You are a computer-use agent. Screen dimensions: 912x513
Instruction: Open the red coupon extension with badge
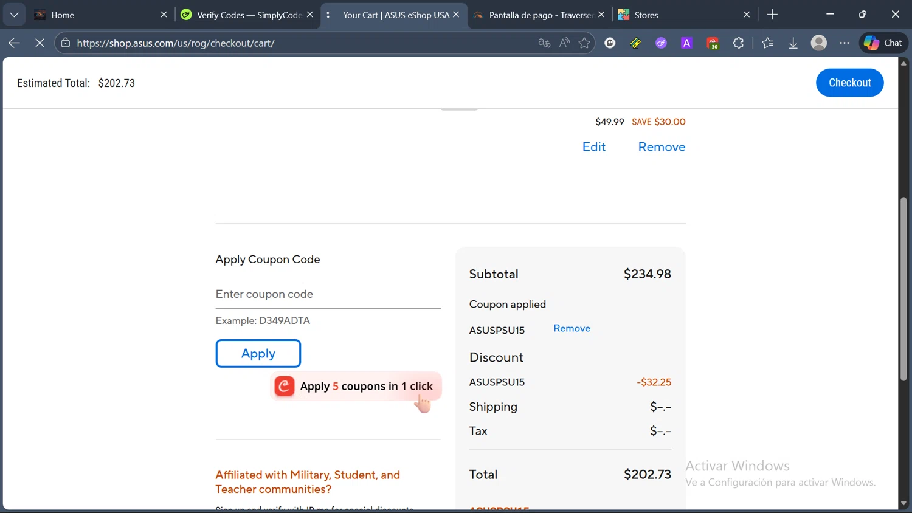713,43
